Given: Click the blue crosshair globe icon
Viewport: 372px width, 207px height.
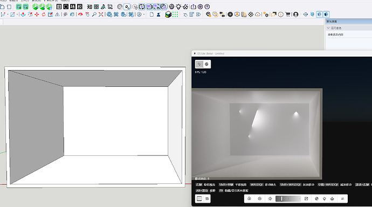Looking at the screenshot, I should 306,15.
